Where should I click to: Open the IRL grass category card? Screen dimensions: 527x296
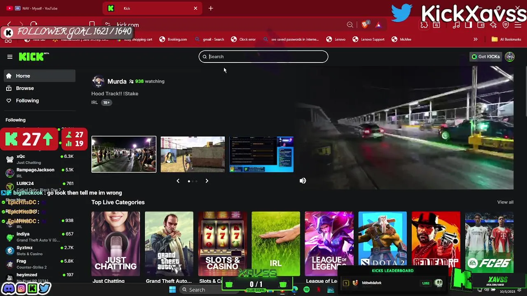(x=276, y=243)
